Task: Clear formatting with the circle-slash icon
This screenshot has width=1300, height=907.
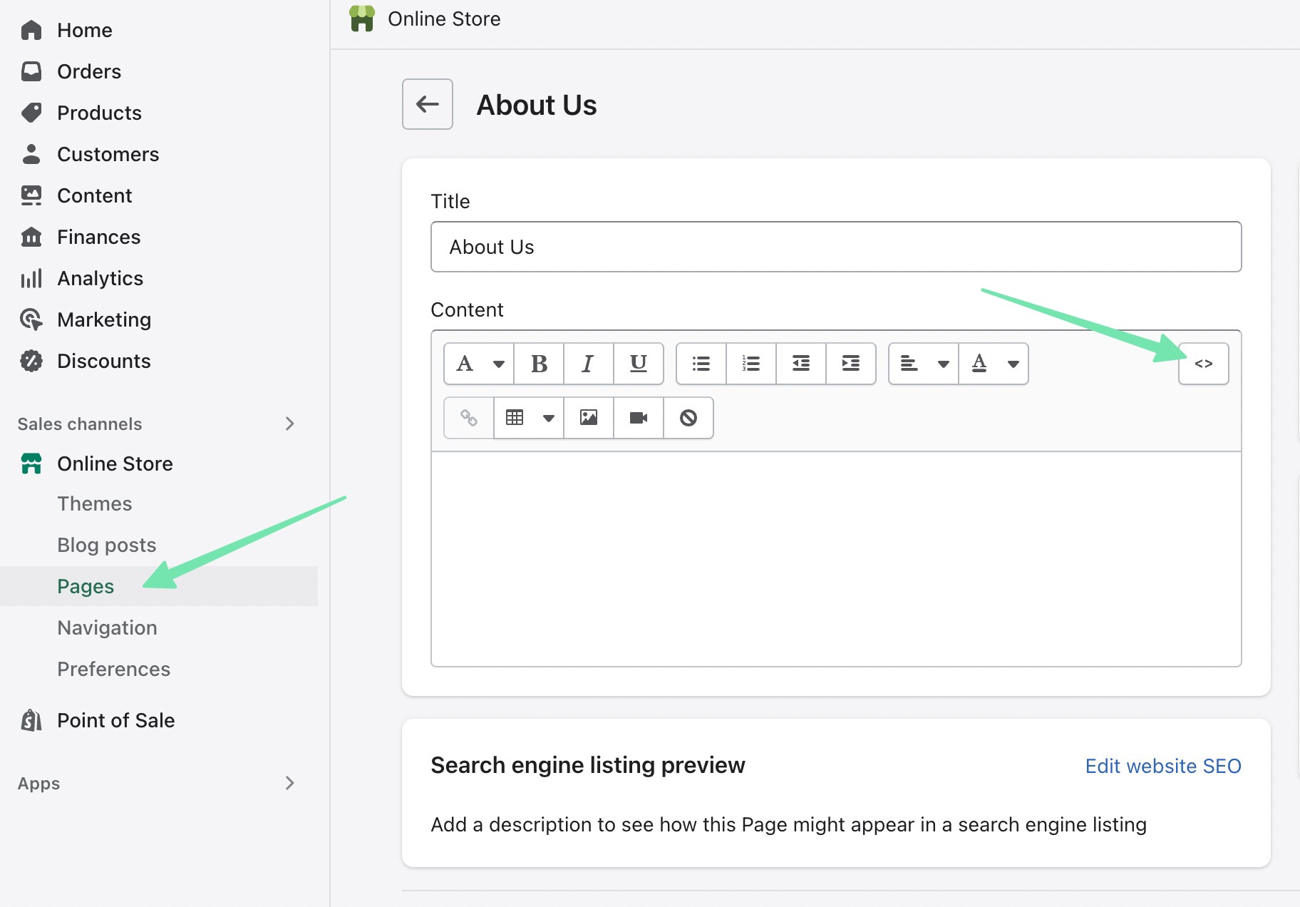Action: (688, 418)
